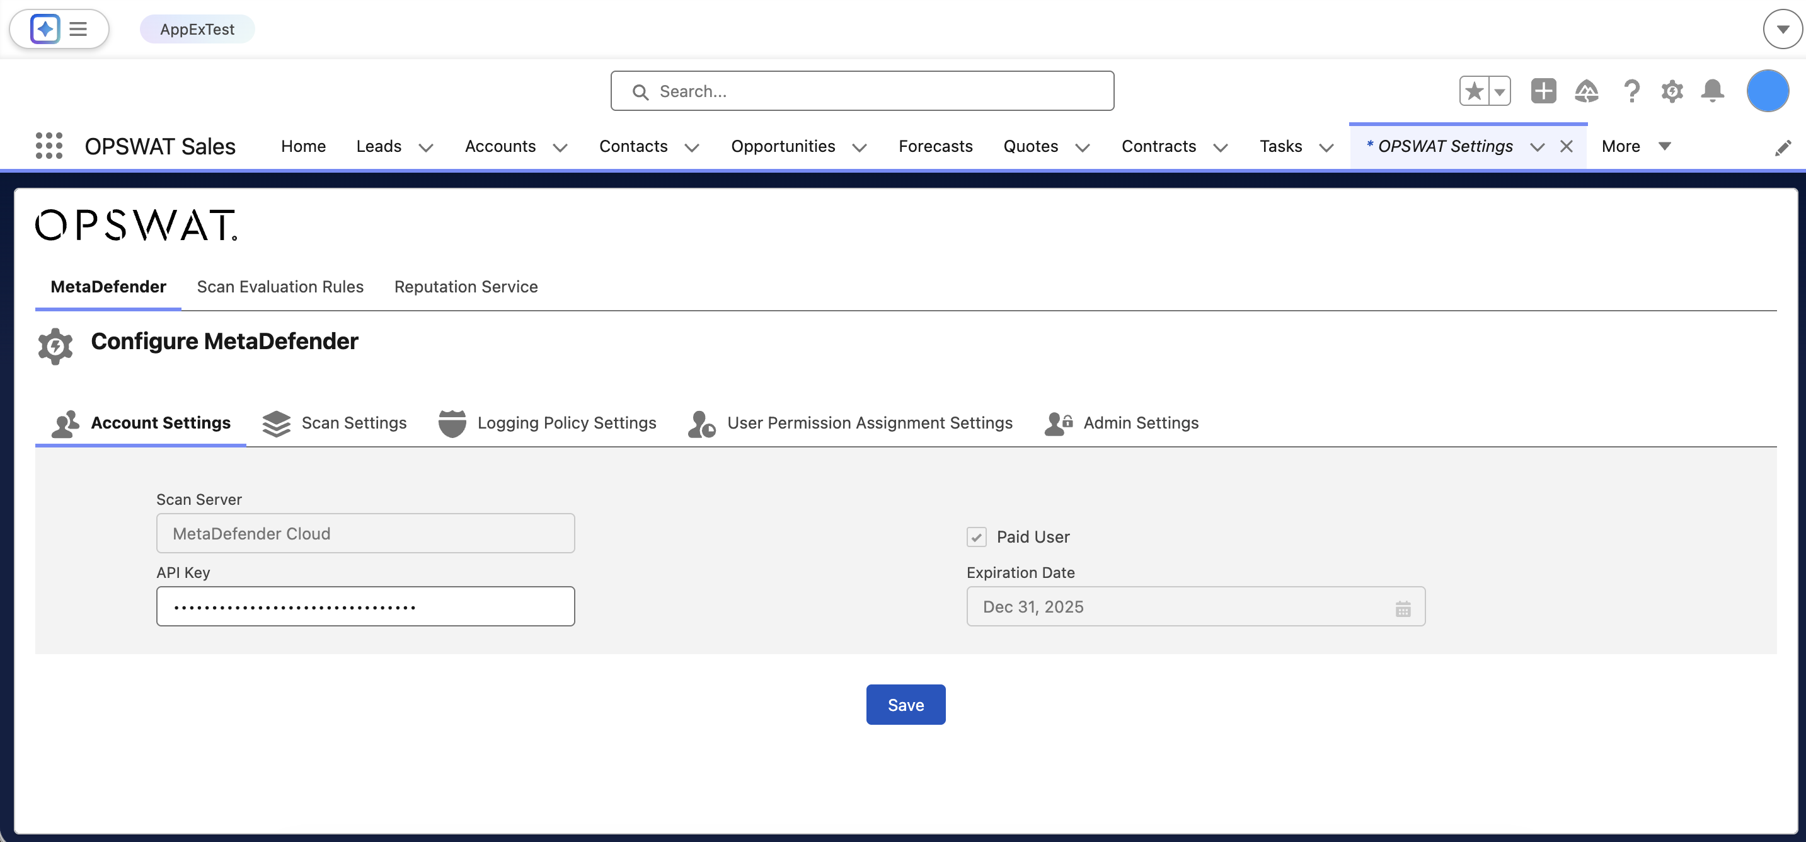Open the favorites list dropdown arrow
This screenshot has width=1806, height=842.
[1500, 91]
